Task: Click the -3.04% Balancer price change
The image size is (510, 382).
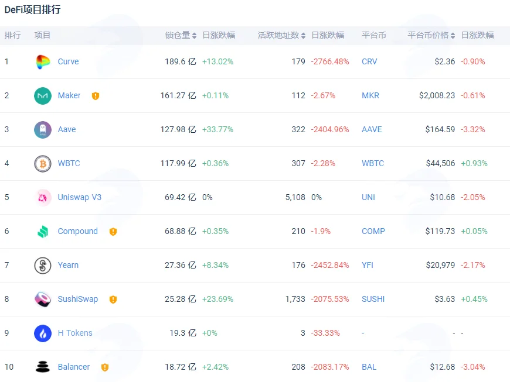Action: pyautogui.click(x=473, y=367)
